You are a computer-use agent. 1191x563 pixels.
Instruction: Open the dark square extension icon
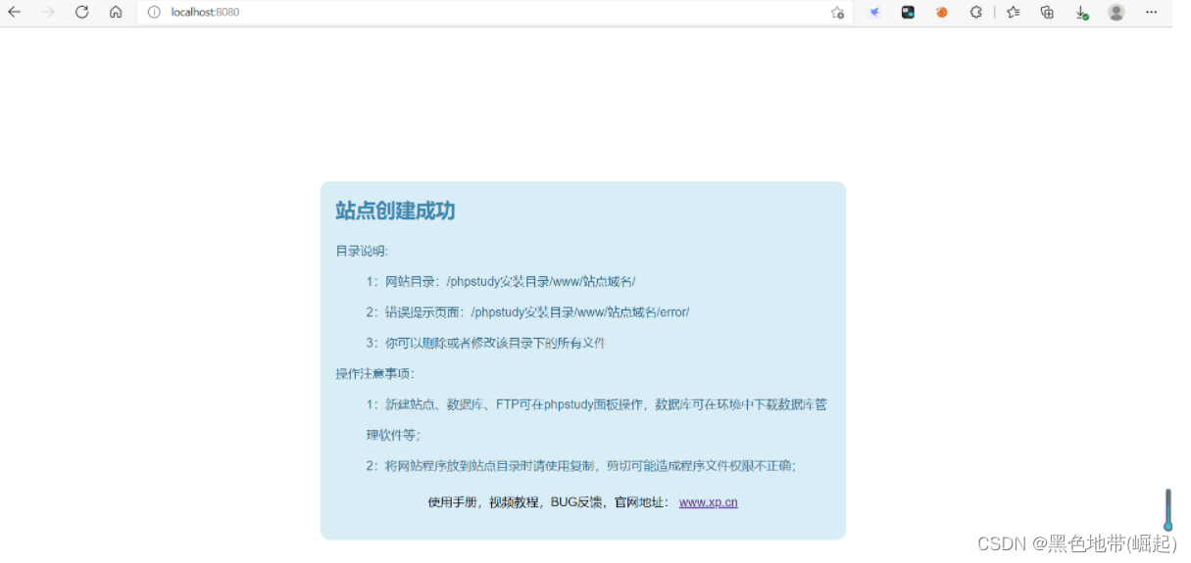pyautogui.click(x=909, y=12)
